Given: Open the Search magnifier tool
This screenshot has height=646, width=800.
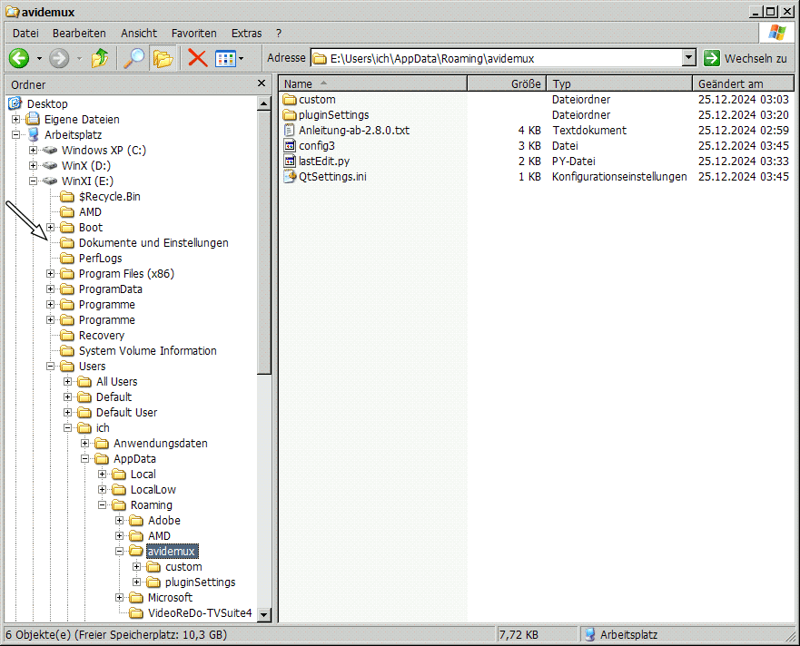Looking at the screenshot, I should (134, 59).
